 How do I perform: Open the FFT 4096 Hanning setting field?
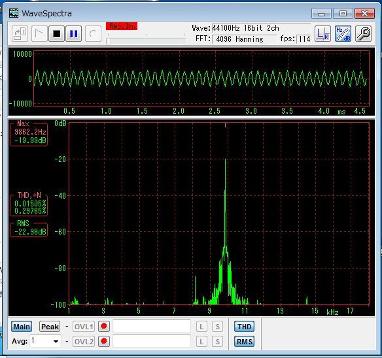tap(245, 39)
